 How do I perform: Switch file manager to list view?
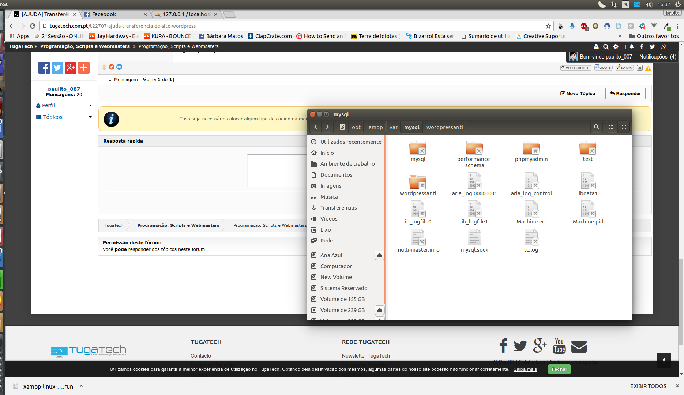pos(611,127)
